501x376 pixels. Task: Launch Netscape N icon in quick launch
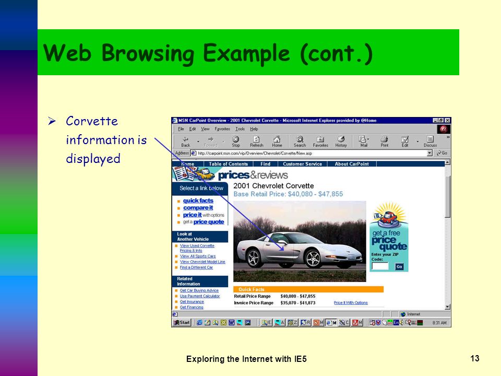pyautogui.click(x=247, y=323)
